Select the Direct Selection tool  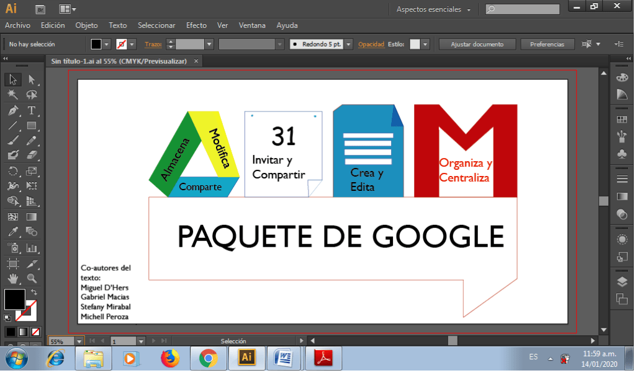coord(31,80)
